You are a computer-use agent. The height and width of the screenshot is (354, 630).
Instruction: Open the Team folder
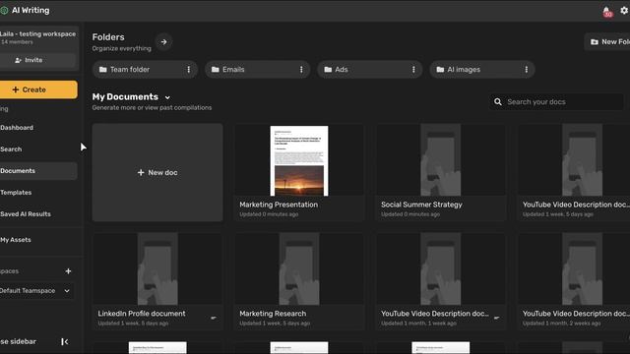pyautogui.click(x=145, y=70)
